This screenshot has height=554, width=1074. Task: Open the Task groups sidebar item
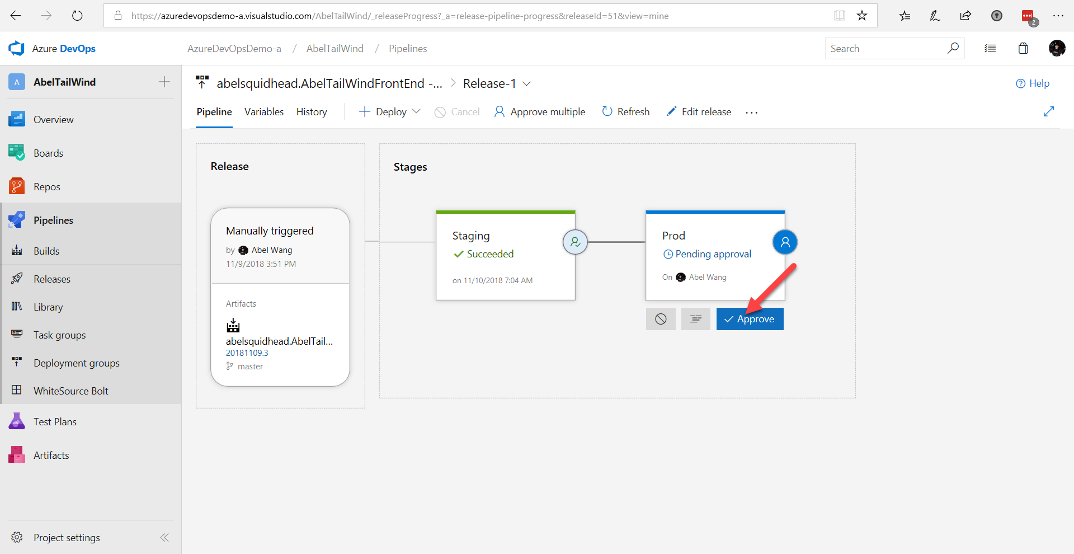91,335
